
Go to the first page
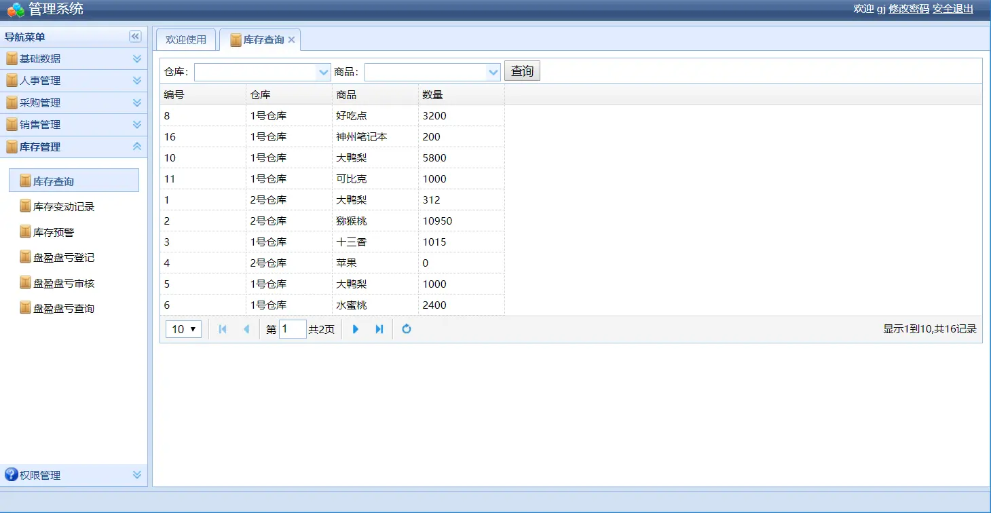(x=223, y=329)
